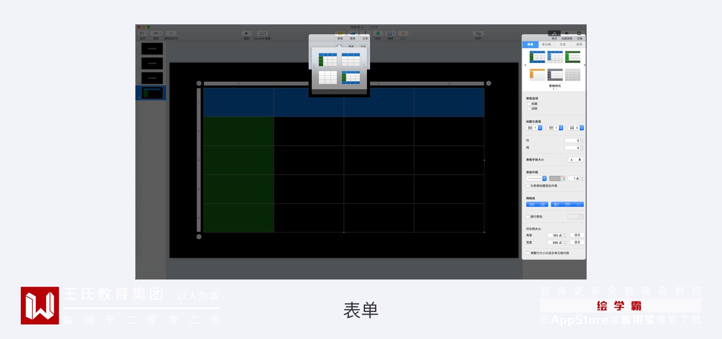Image resolution: width=722 pixels, height=339 pixels.
Task: Open the footer rows count dropdown
Action: 576,128
